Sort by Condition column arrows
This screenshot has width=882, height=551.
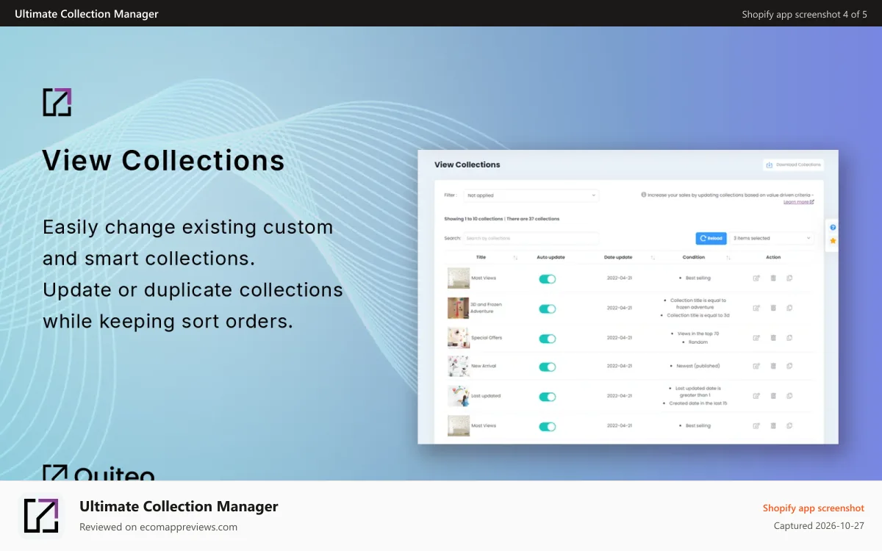coord(728,258)
